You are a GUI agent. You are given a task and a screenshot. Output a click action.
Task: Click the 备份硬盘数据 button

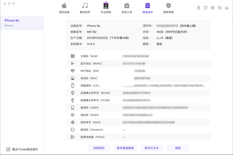click(125, 148)
